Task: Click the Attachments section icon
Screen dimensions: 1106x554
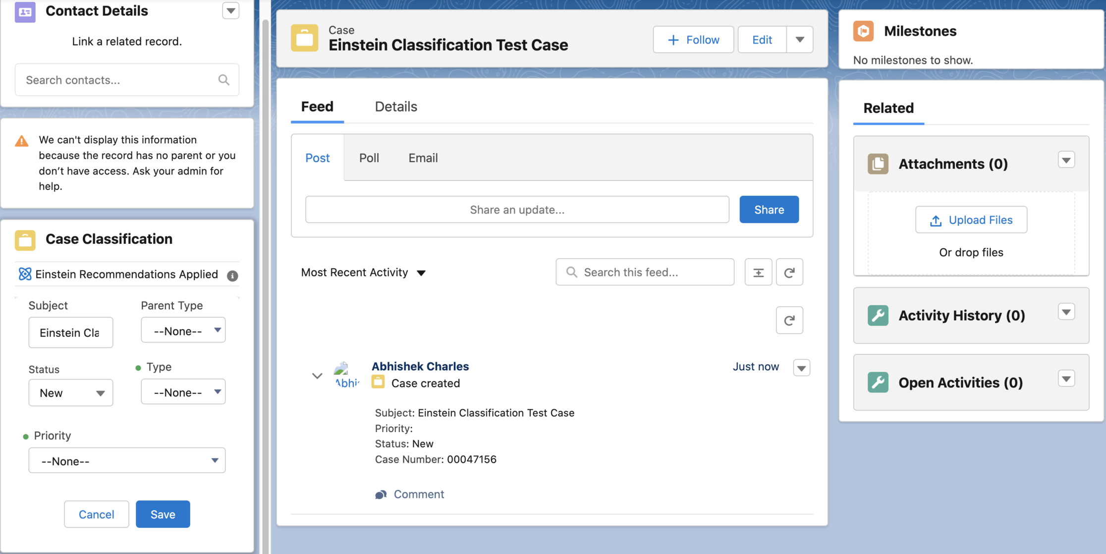Action: (x=878, y=164)
